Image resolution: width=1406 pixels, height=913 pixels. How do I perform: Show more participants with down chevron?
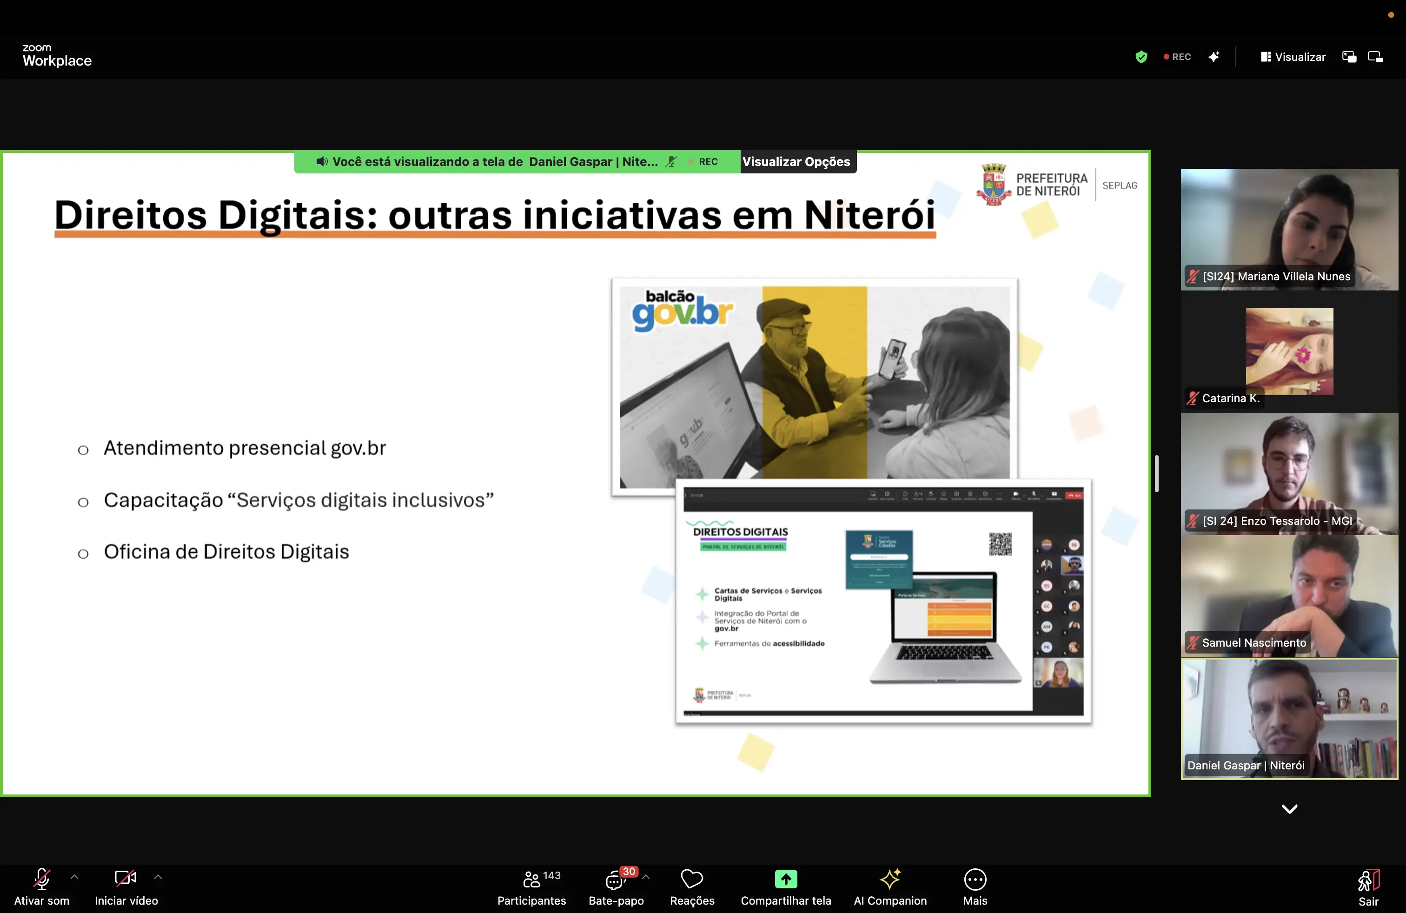pyautogui.click(x=1290, y=809)
